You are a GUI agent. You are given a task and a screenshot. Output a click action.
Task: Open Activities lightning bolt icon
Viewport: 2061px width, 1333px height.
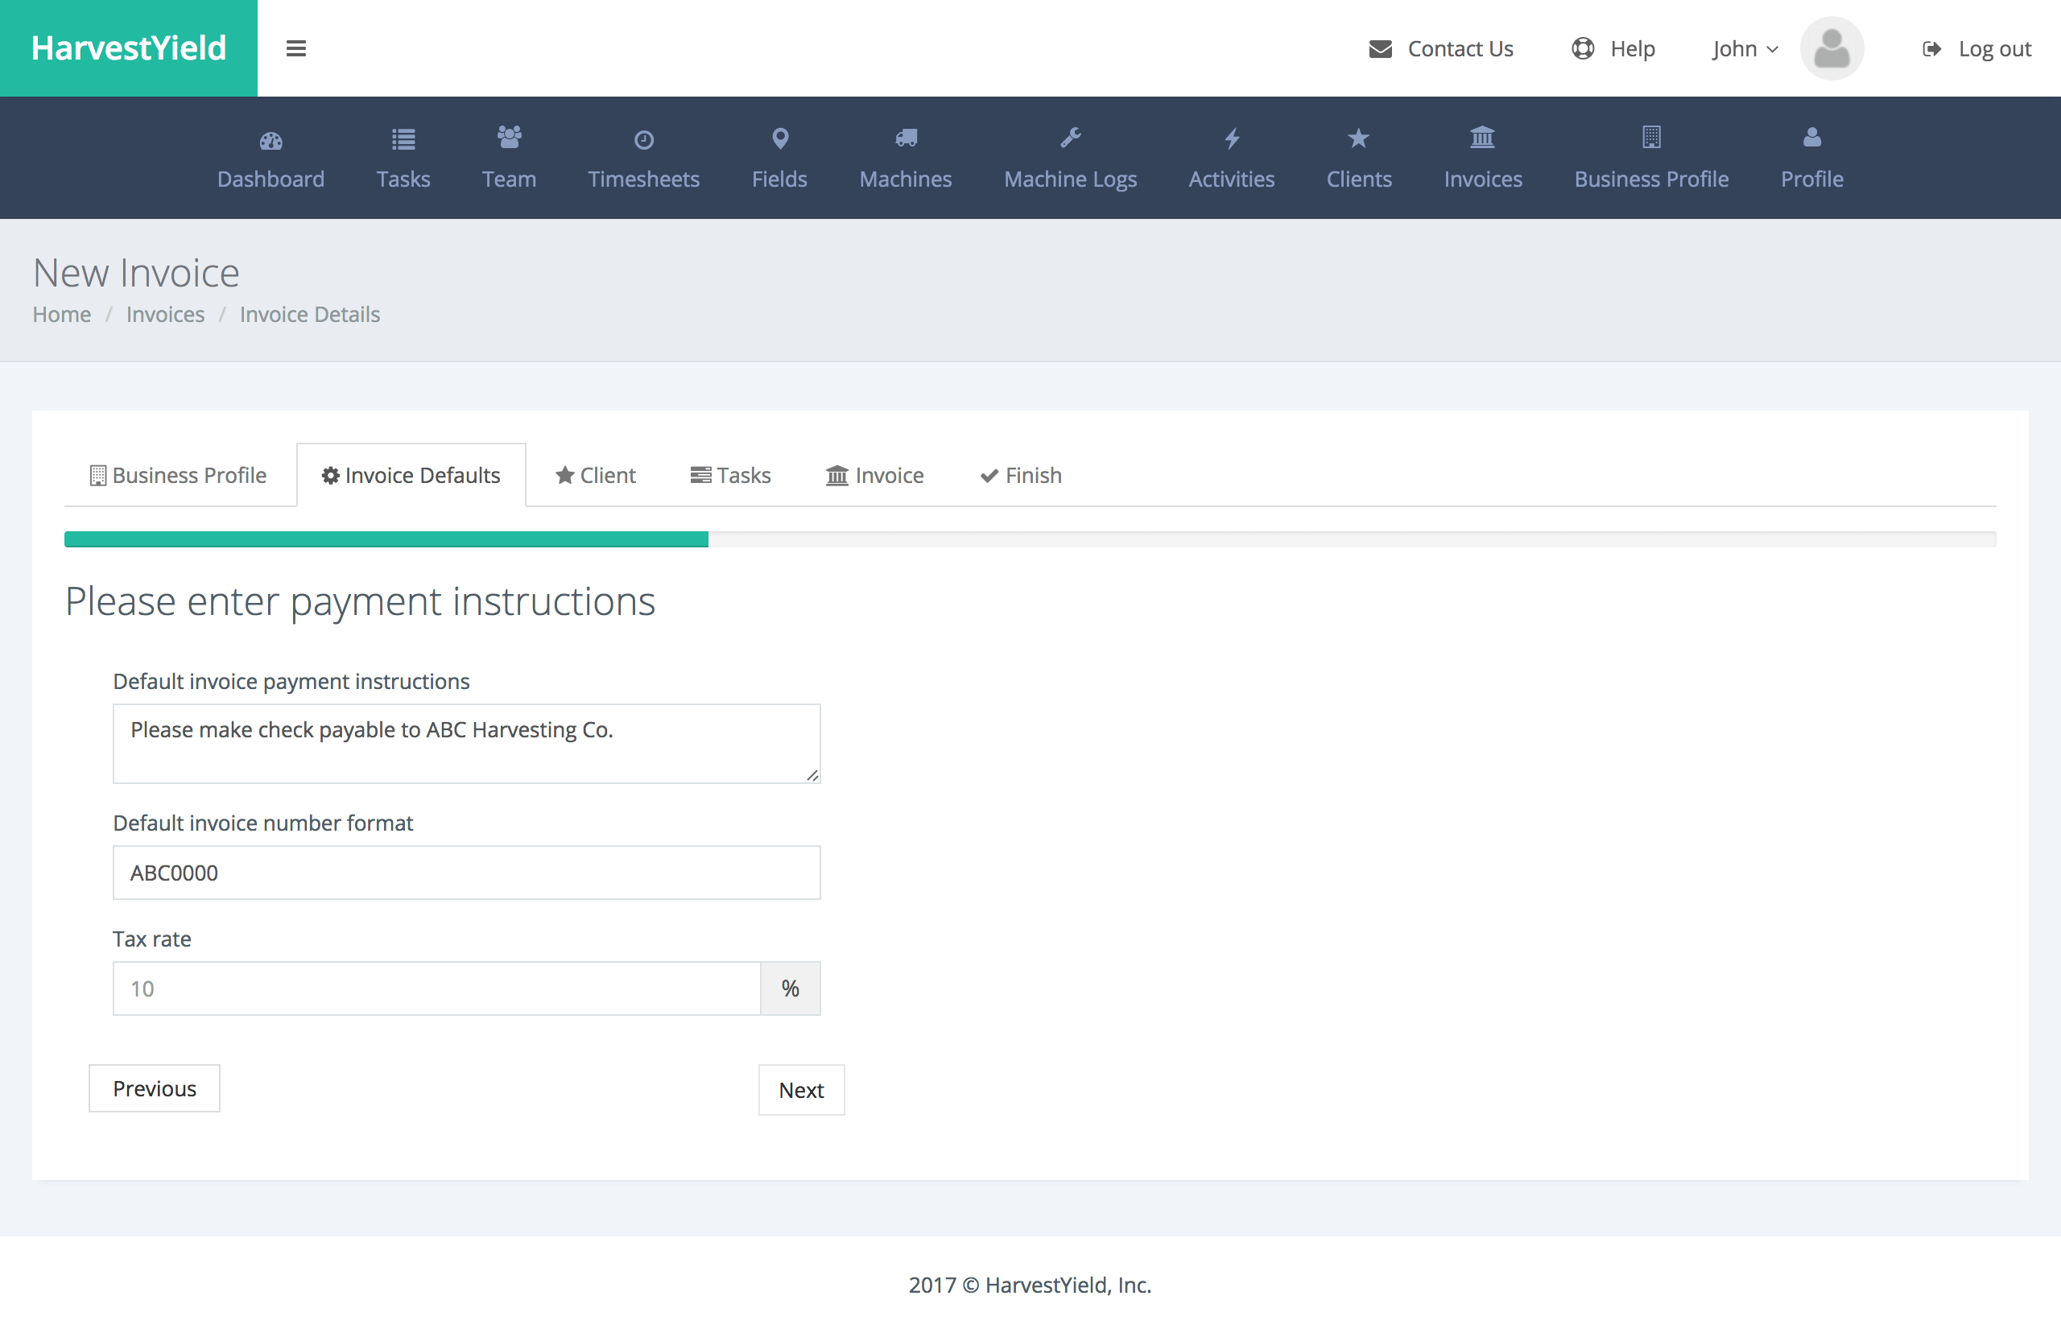pos(1231,138)
